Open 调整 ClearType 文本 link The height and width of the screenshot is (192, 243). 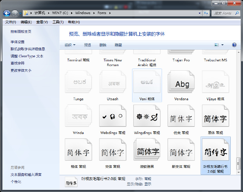27,56
